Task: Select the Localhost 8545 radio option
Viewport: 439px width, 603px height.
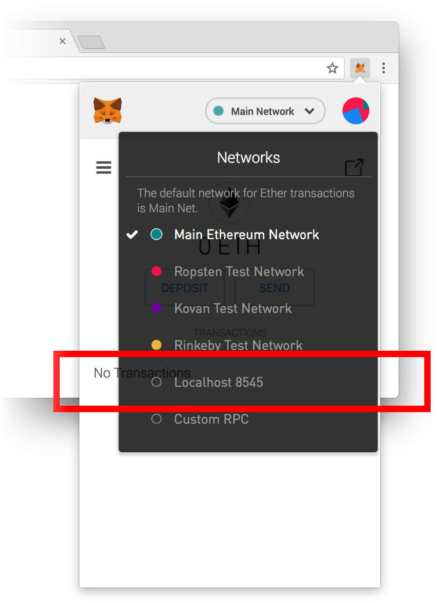Action: (x=156, y=382)
